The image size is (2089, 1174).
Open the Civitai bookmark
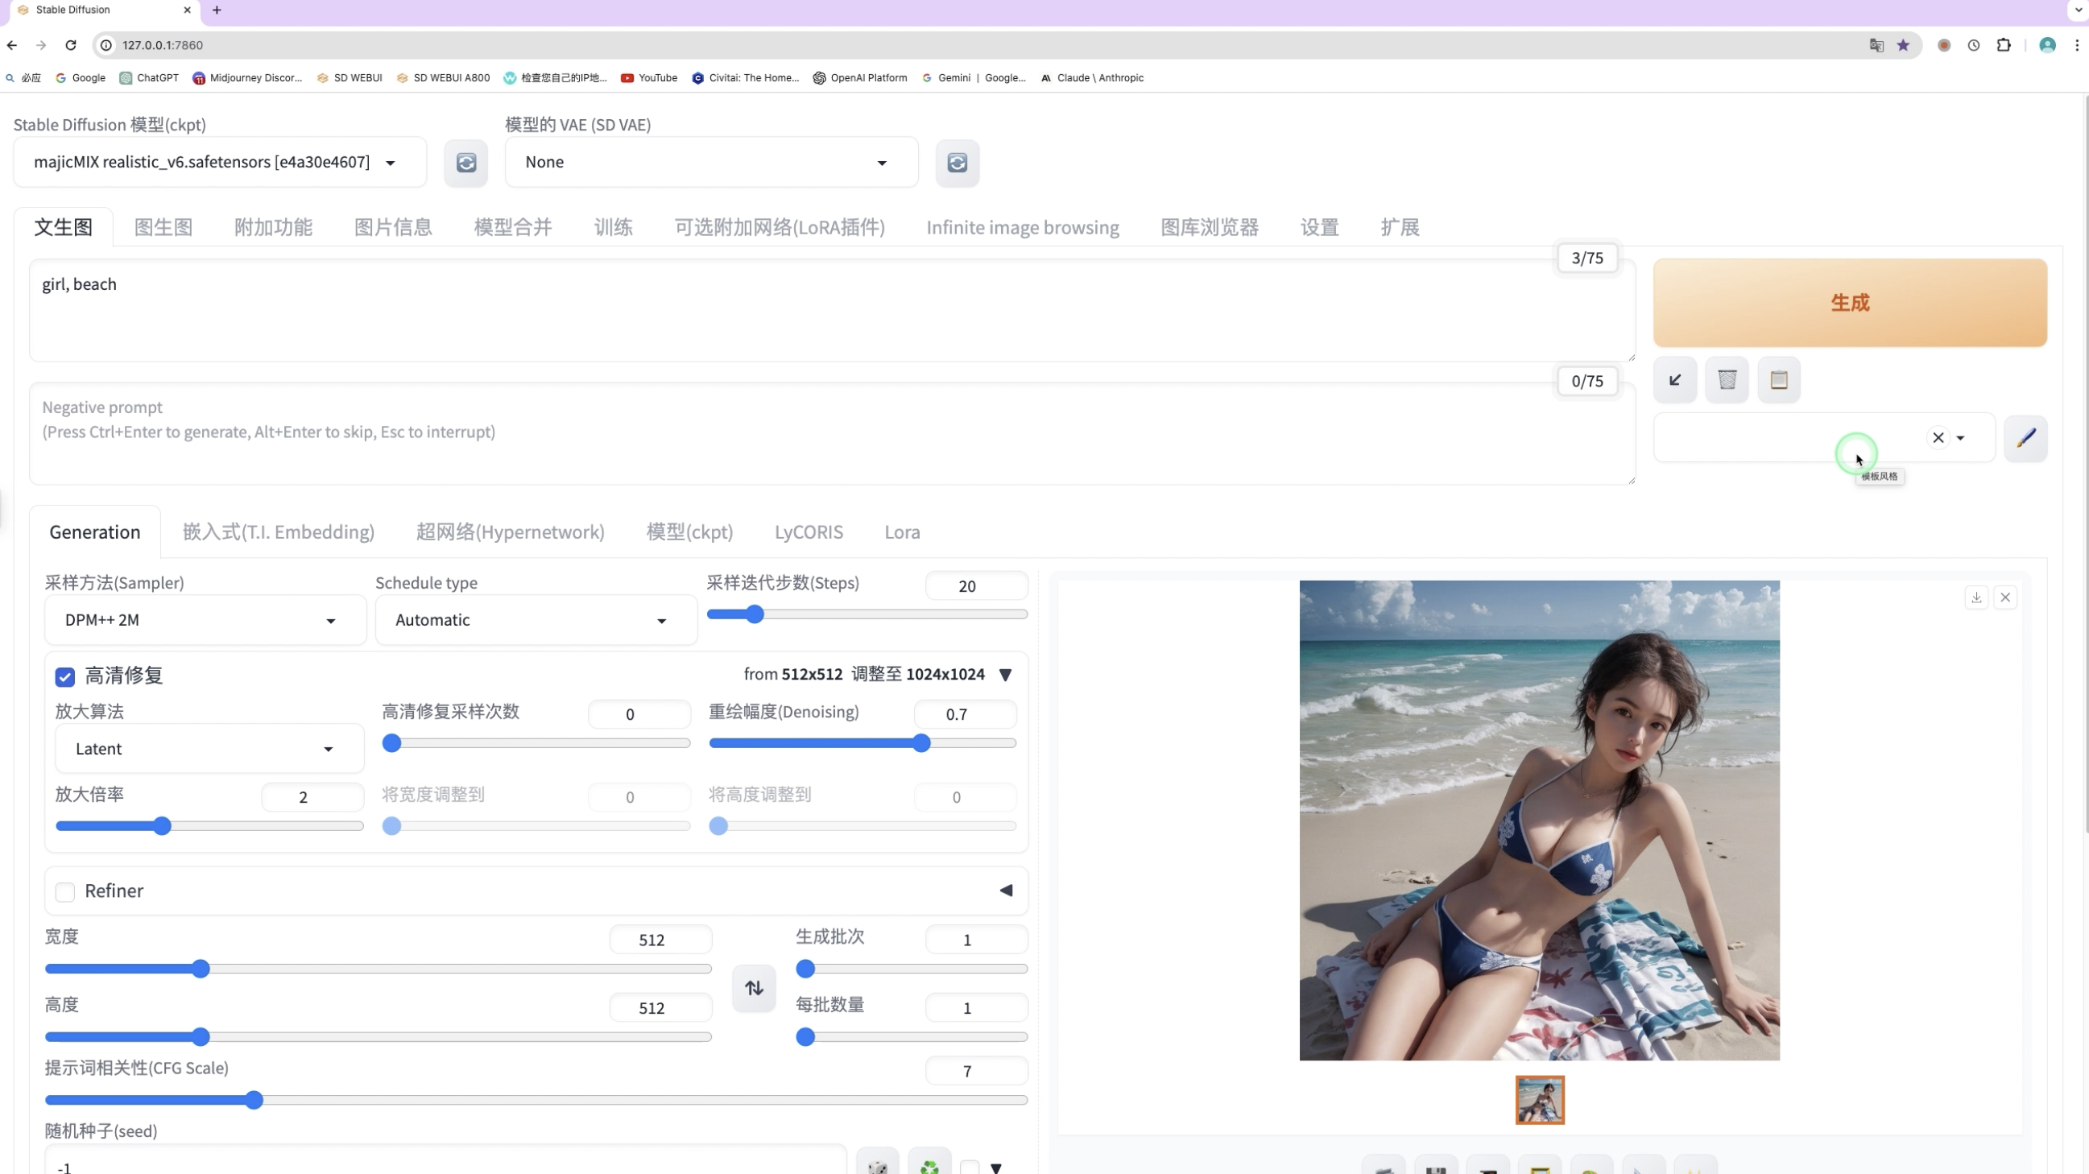click(745, 78)
